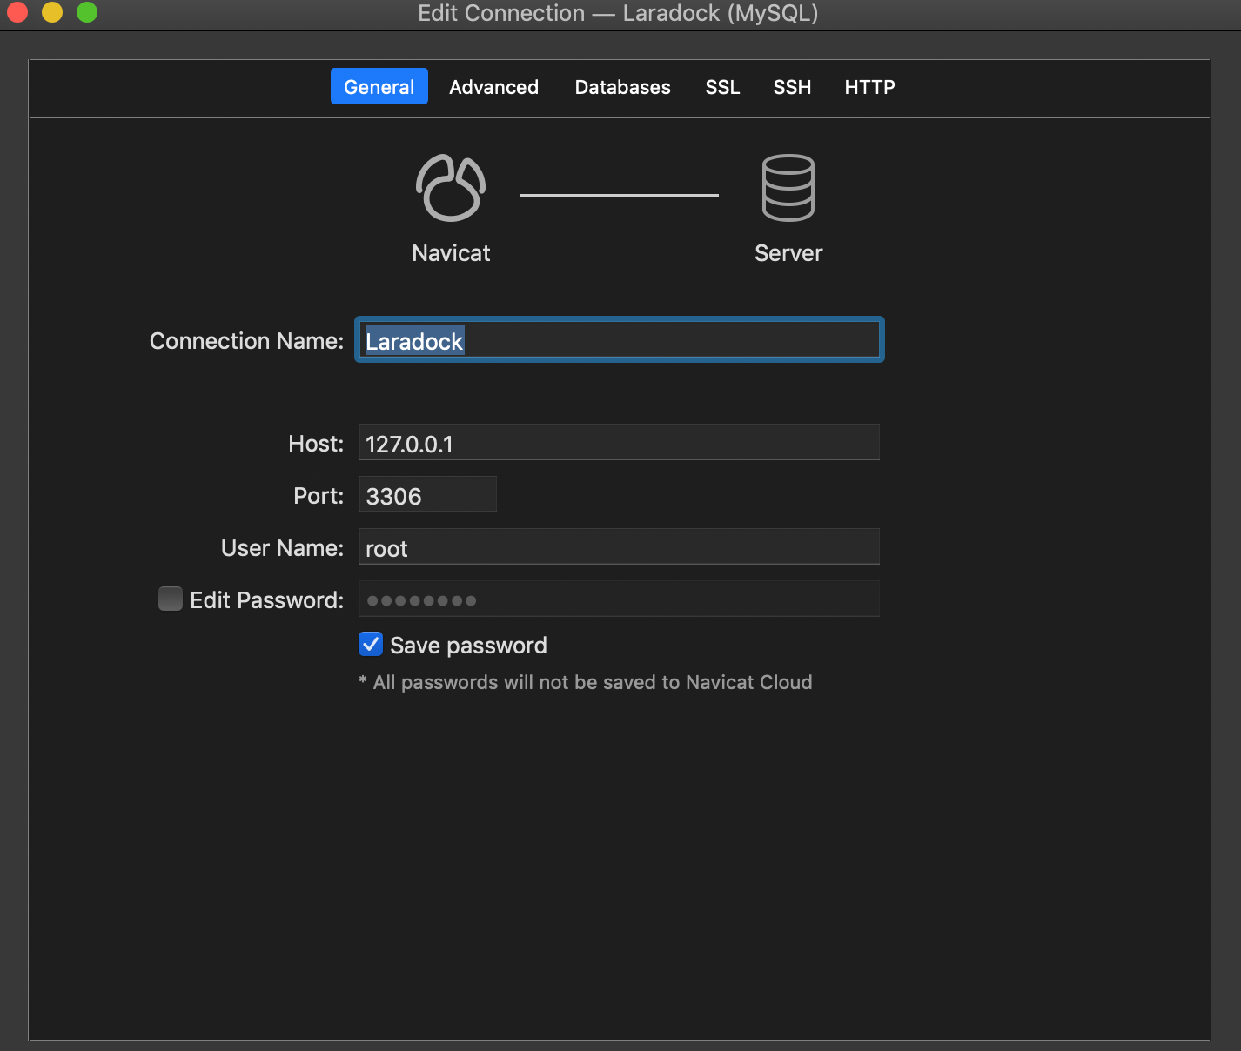Click the Host label
1241x1051 pixels.
(x=317, y=444)
